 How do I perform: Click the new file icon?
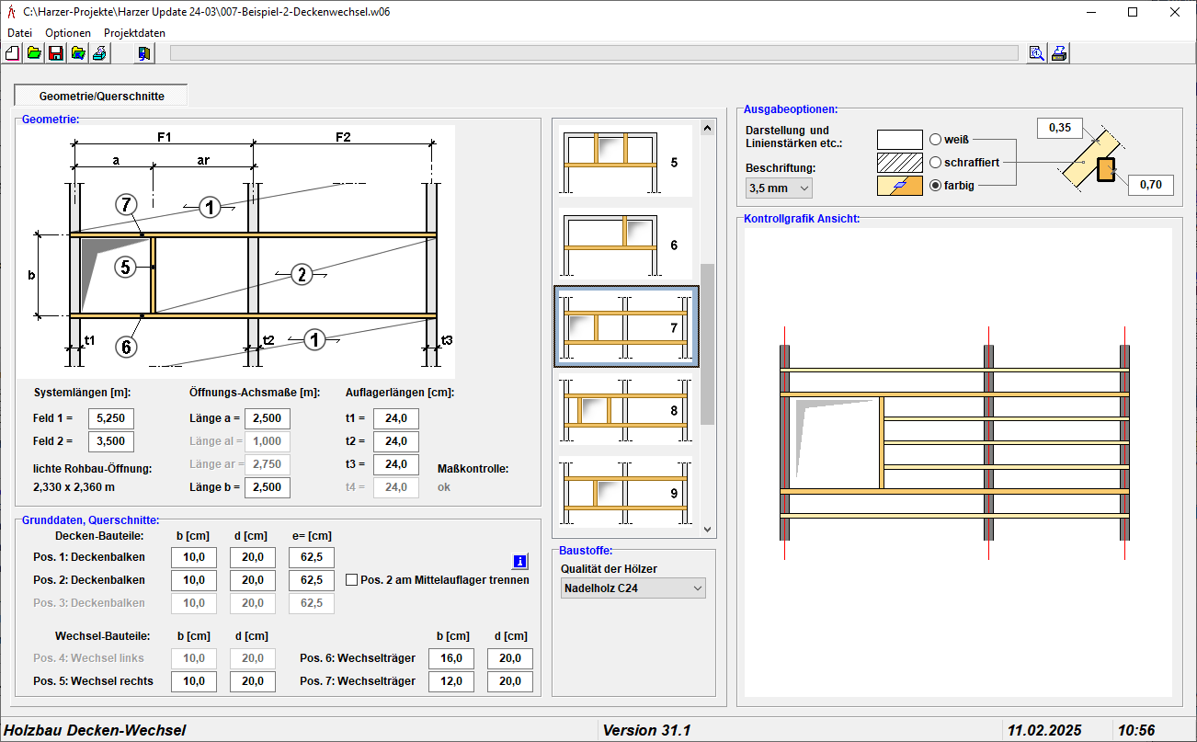pos(13,53)
